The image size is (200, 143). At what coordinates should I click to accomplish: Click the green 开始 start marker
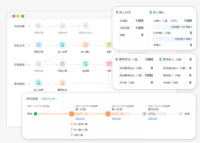tap(36, 114)
